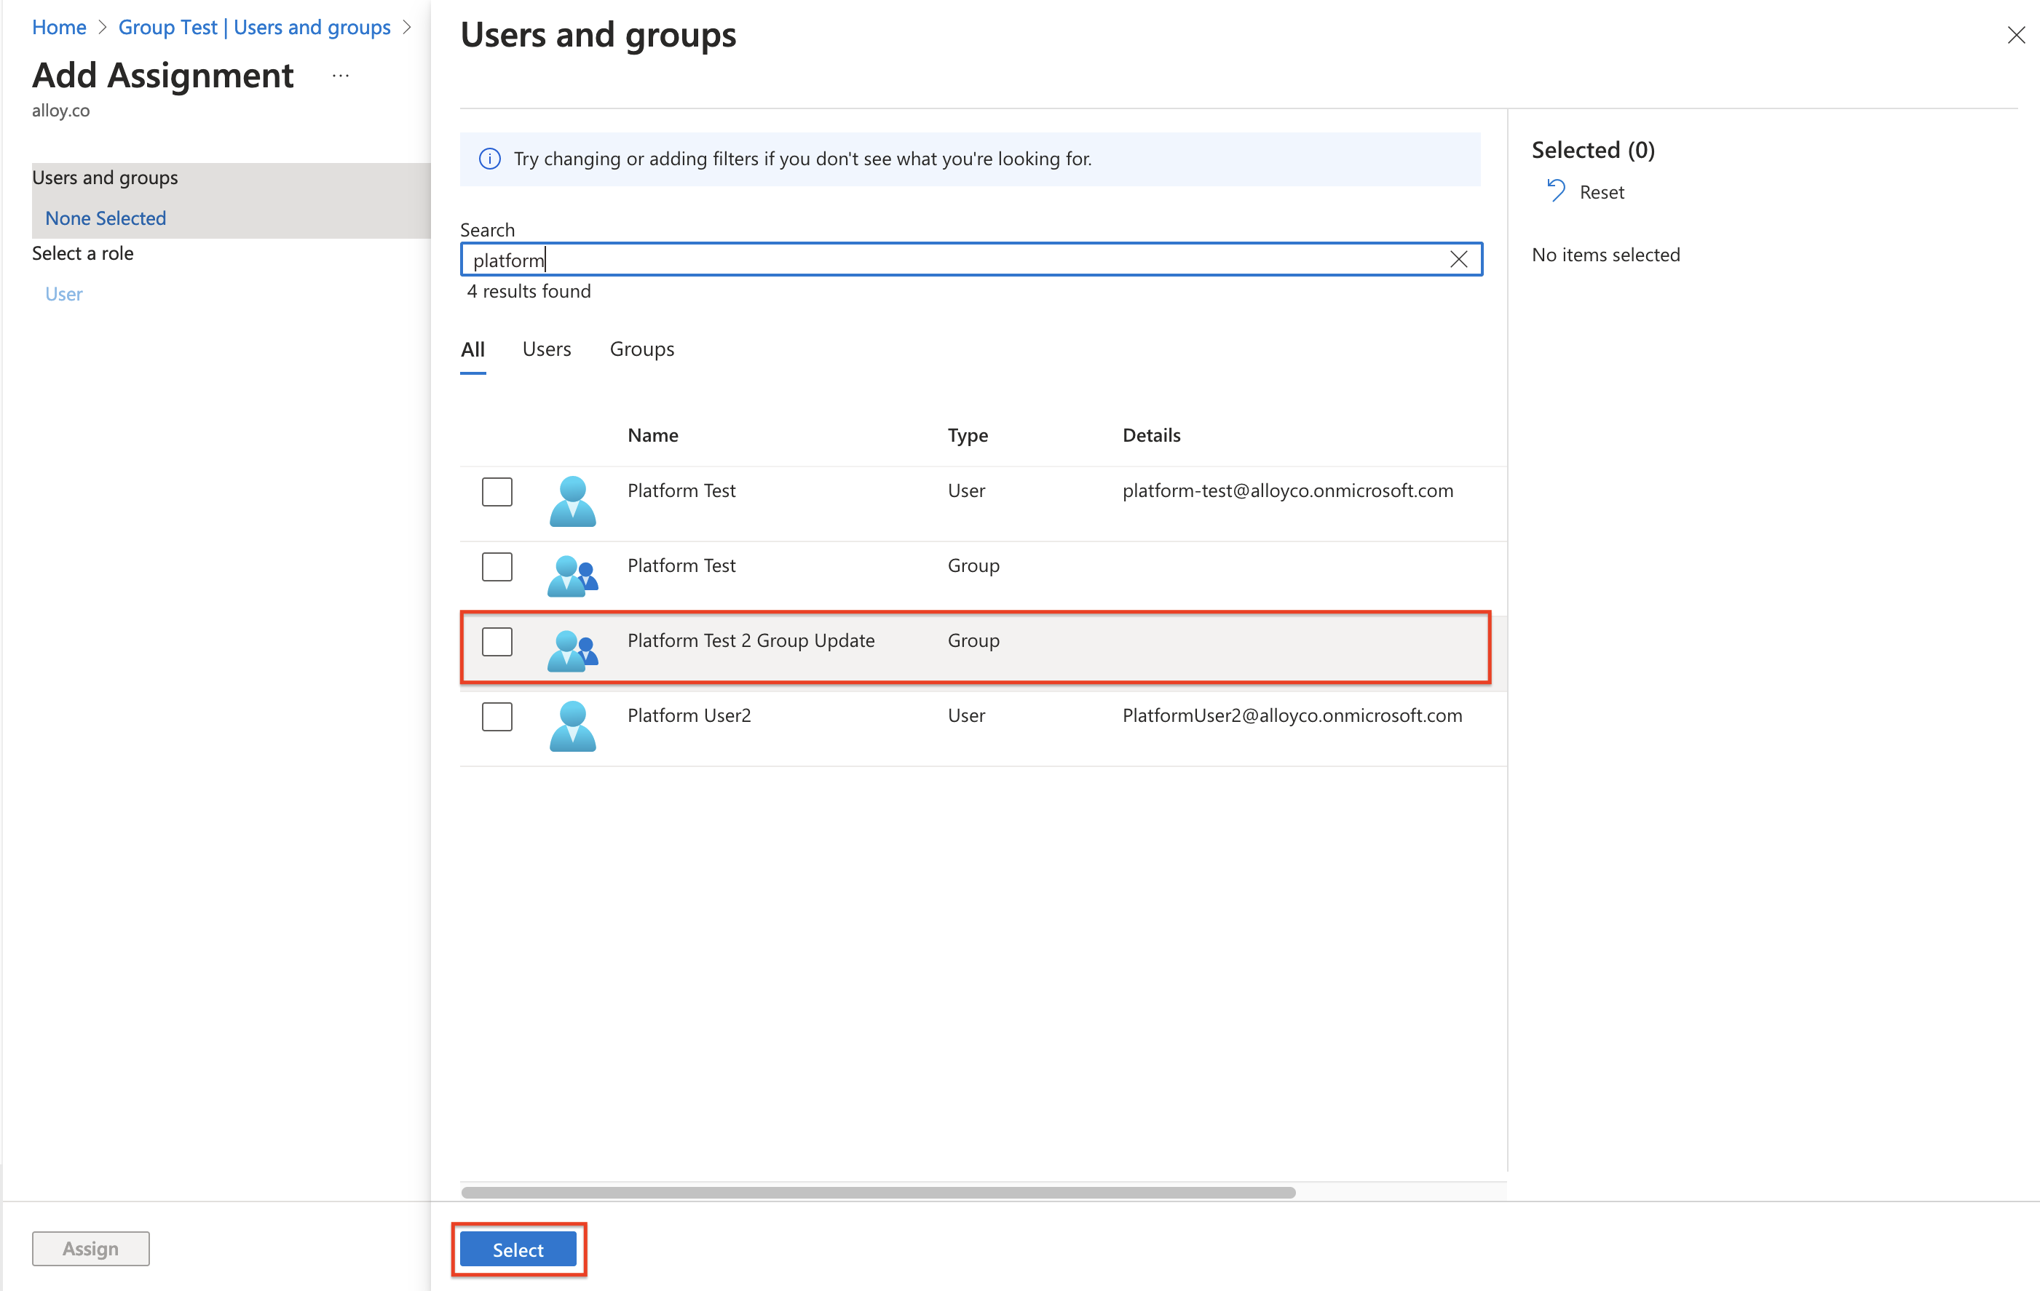Click the info icon in filter banner
Screen dimensions: 2040x1291
(x=490, y=159)
